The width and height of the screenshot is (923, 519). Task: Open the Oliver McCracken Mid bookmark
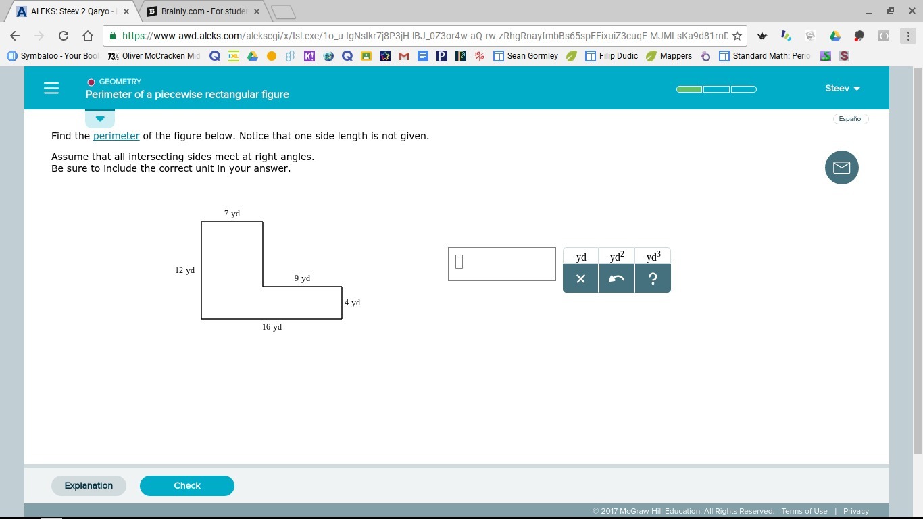[x=154, y=56]
